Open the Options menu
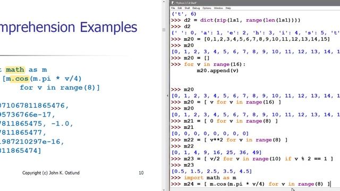 [207, 8]
